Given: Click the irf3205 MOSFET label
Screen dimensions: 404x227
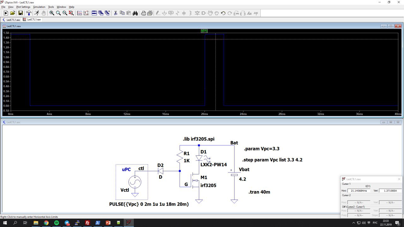Looking at the screenshot, I should coord(208,185).
